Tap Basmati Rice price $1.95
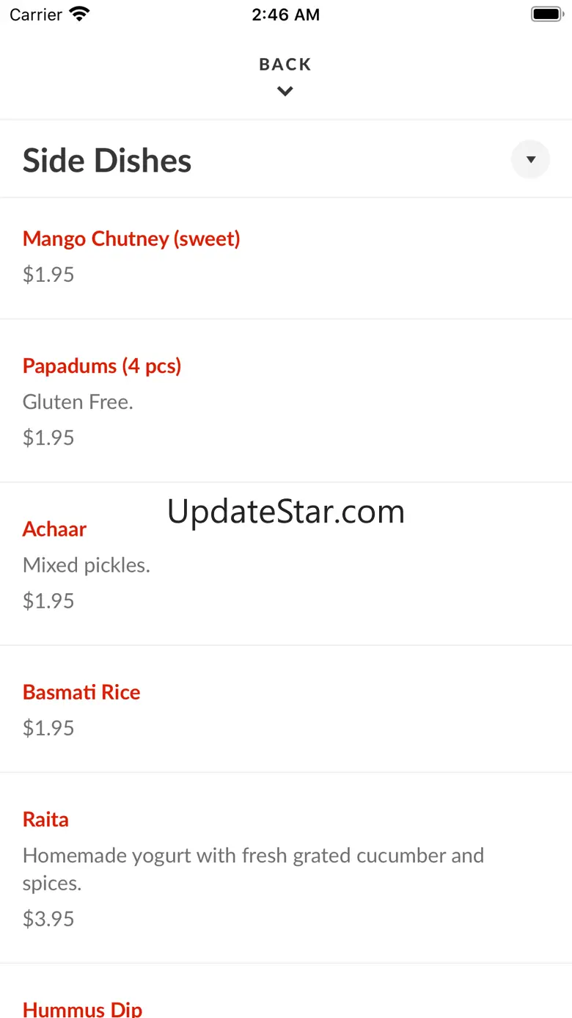The image size is (572, 1018). [48, 728]
